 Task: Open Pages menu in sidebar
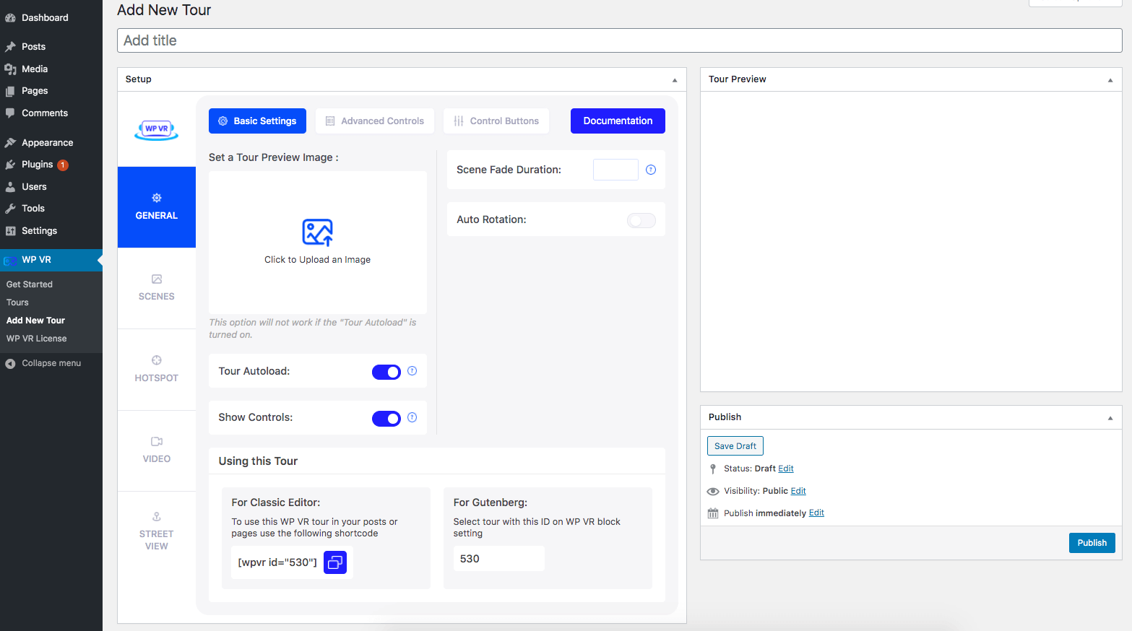click(x=51, y=91)
